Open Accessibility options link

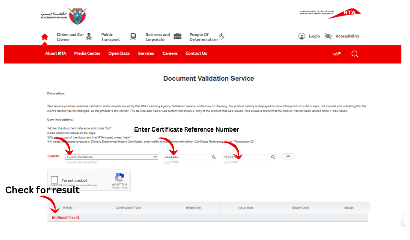pyautogui.click(x=347, y=36)
